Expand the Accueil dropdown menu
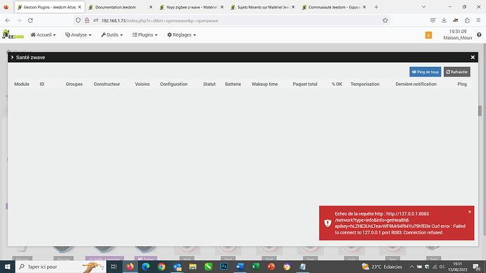Screen dimensions: 486x273 (x=43, y=35)
